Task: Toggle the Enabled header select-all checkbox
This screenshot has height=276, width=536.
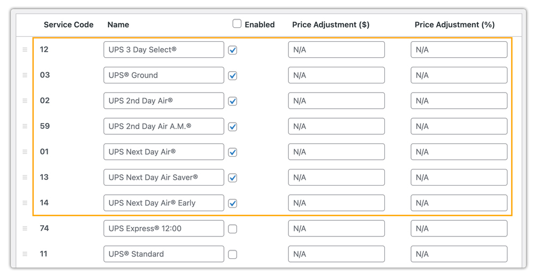Action: coord(237,24)
